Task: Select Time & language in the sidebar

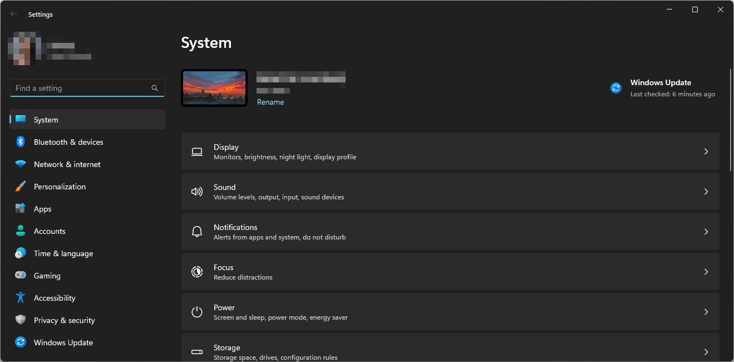Action: [x=63, y=253]
